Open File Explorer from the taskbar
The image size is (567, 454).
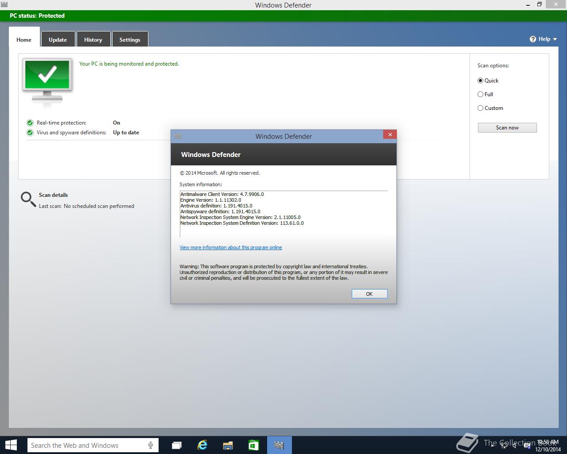click(x=228, y=445)
